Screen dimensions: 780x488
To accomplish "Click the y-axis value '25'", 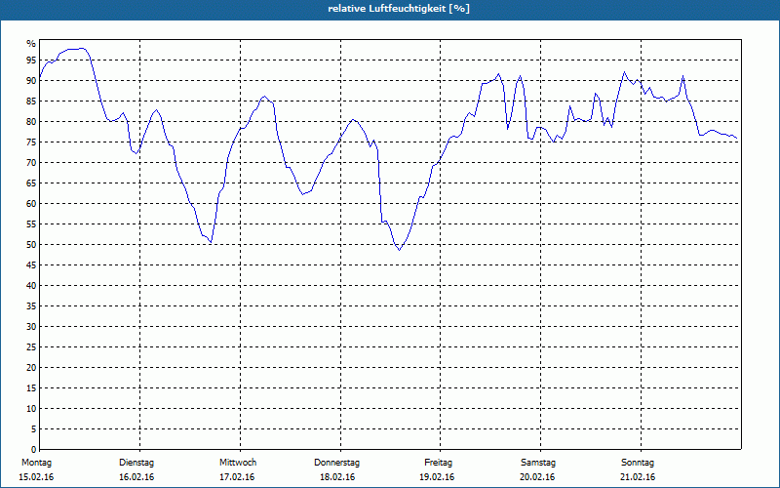I will click(x=31, y=347).
